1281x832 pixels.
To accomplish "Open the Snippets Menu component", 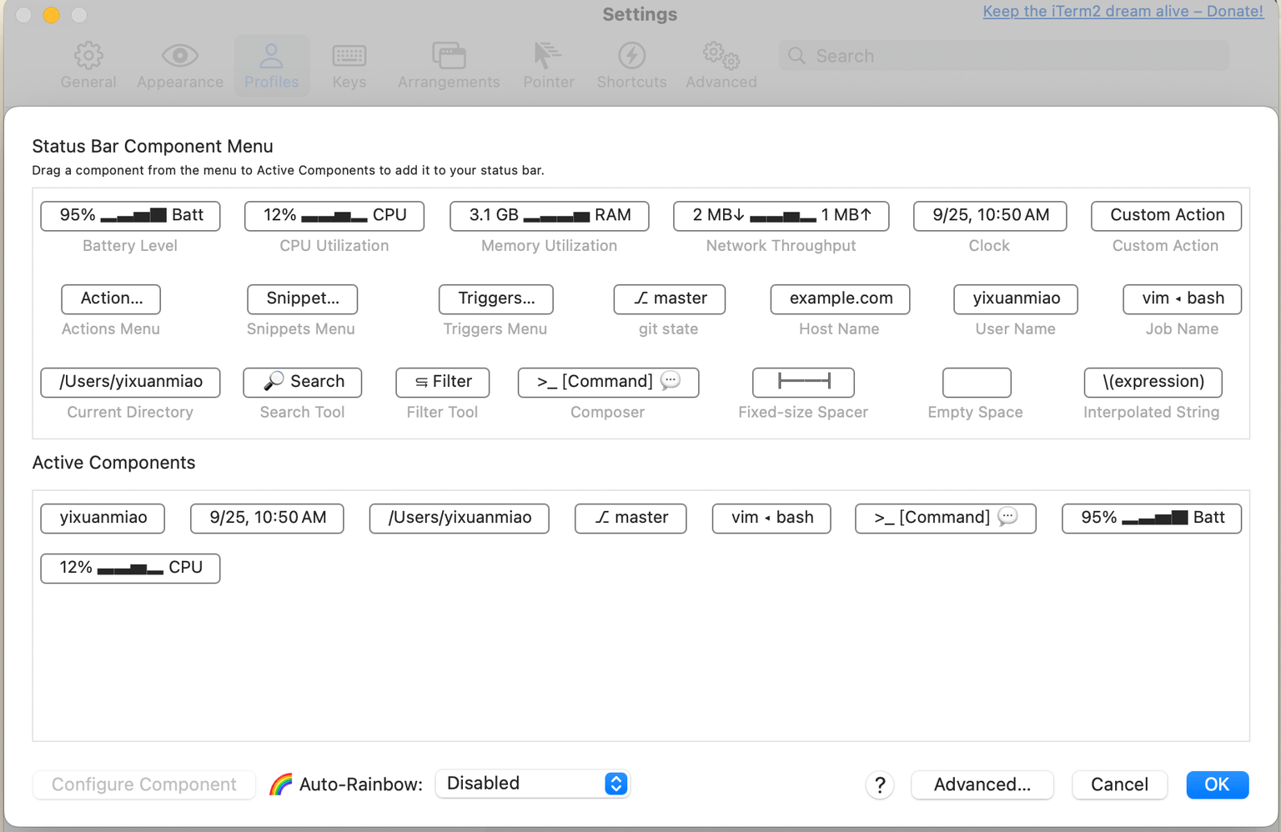I will (x=302, y=299).
